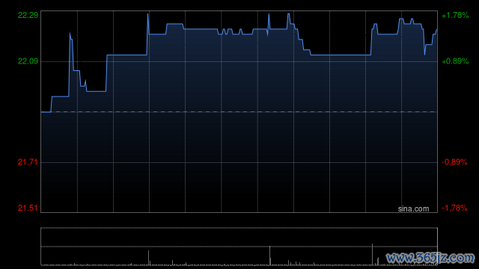Screen dimensions: 479x269
Task: Click the www.365jz.com watermark
Action: (x=430, y=258)
